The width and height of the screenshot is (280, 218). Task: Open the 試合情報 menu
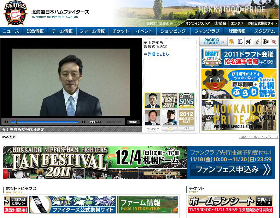coord(35,31)
